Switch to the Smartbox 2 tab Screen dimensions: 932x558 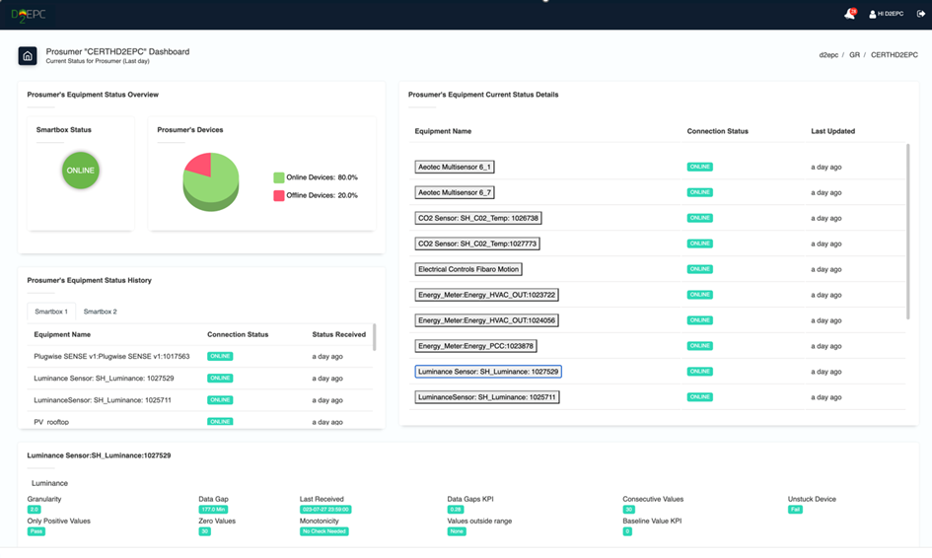[x=100, y=312]
